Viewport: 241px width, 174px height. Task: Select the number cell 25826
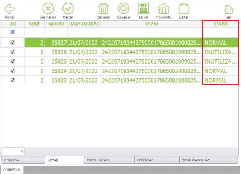(56, 52)
